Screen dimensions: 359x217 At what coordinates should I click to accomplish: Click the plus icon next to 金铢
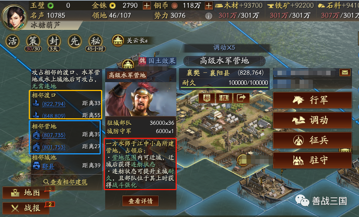147,6
